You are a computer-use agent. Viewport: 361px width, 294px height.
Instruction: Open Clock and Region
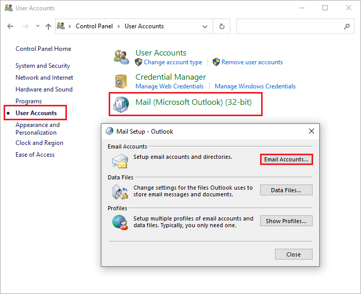tap(39, 143)
